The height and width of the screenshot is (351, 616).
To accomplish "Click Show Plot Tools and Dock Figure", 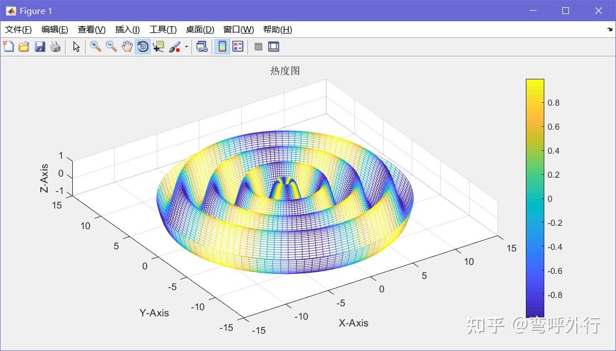I will [x=274, y=47].
